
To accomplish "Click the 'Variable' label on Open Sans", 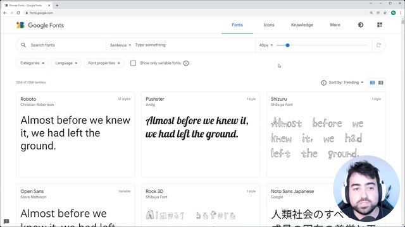I will 124,192.
